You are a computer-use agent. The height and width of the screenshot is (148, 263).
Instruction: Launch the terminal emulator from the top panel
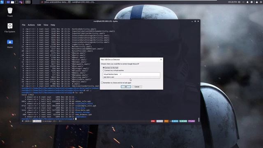(16, 2)
